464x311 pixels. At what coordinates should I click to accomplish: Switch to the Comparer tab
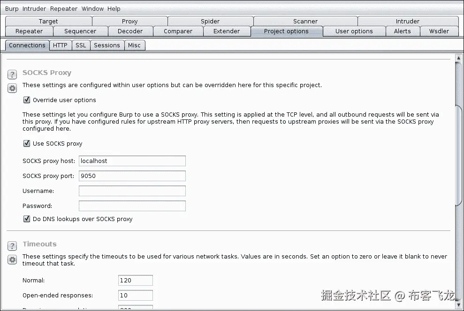tap(178, 31)
